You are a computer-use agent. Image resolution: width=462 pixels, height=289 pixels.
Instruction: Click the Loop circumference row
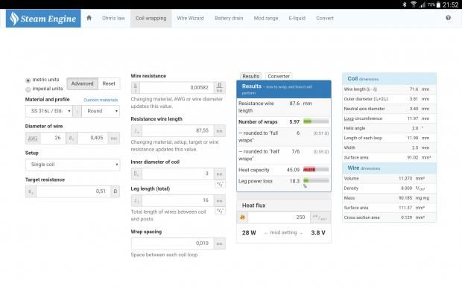pyautogui.click(x=389, y=118)
